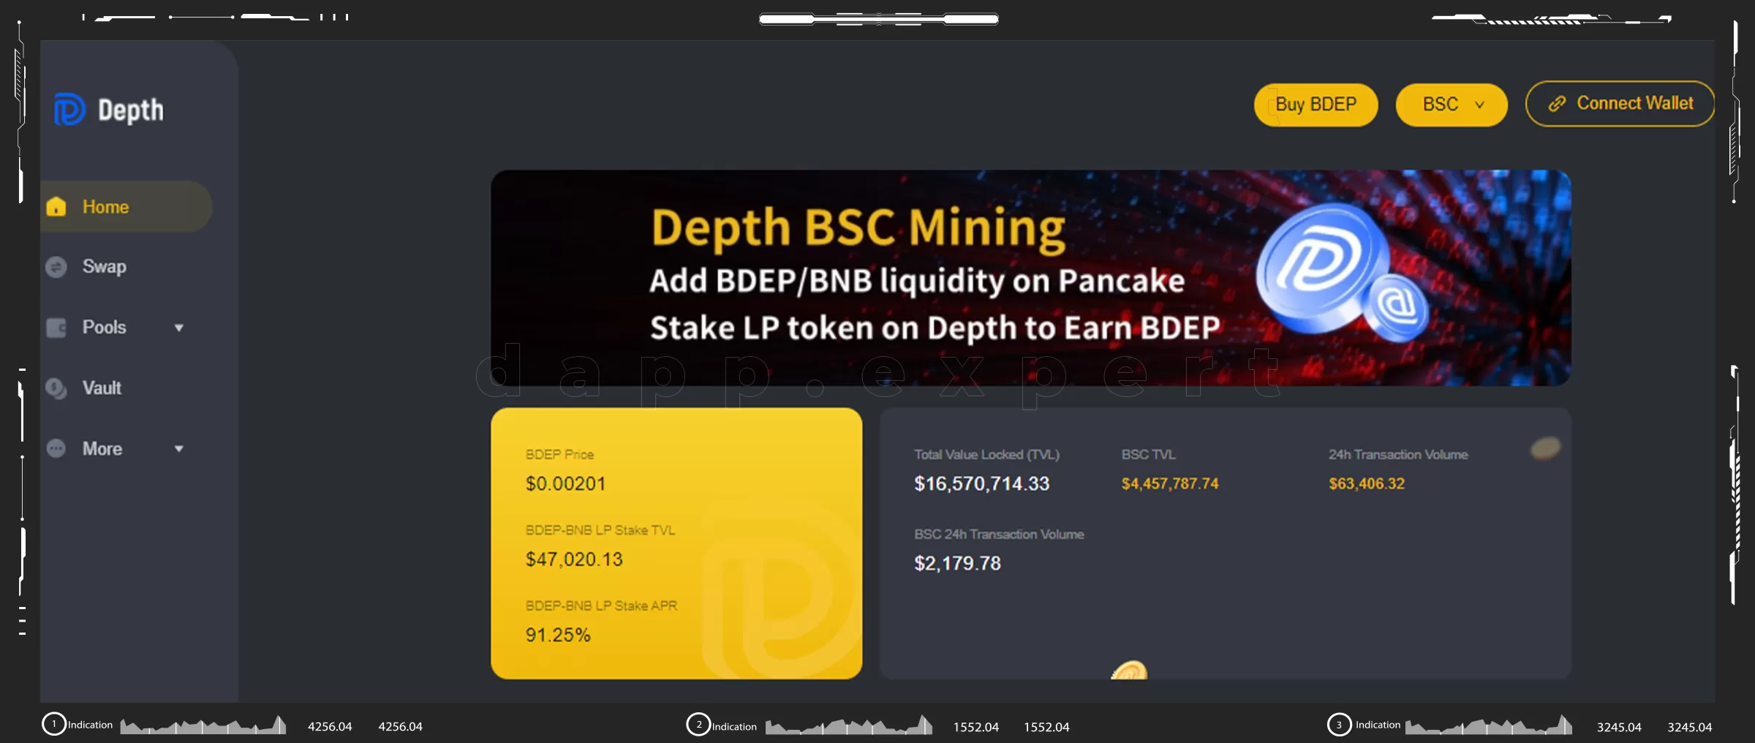Click the More ellipsis icon

(56, 448)
